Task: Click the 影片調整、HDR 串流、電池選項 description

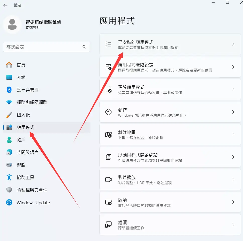Action: [145, 183]
